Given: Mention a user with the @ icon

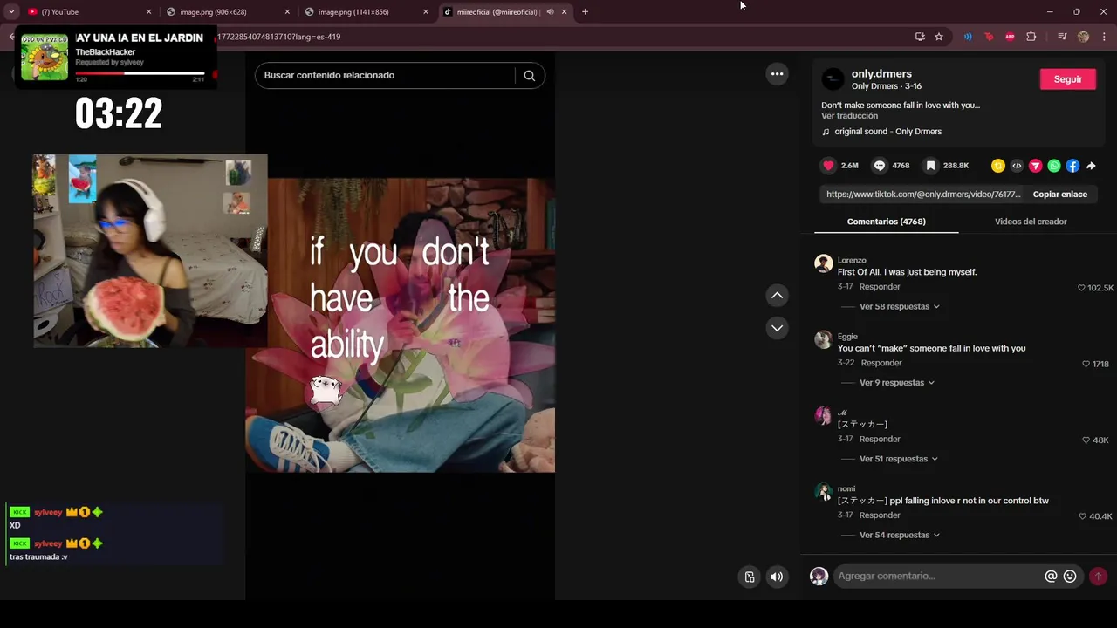Looking at the screenshot, I should pyautogui.click(x=1051, y=577).
